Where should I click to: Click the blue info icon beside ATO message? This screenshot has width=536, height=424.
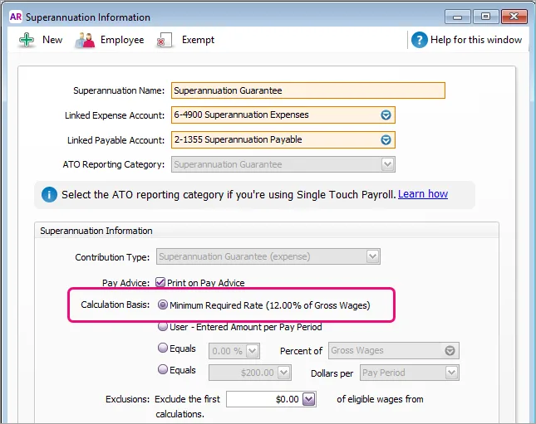click(x=49, y=195)
